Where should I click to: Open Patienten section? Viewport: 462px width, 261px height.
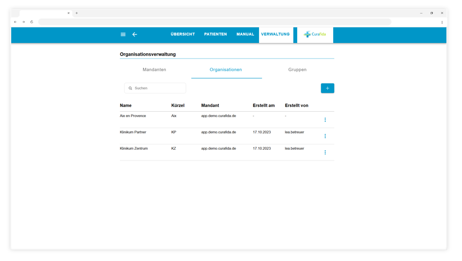point(215,34)
